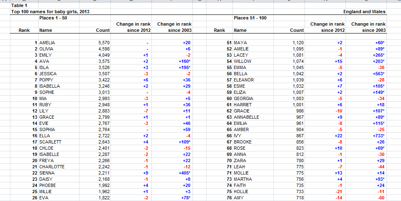The width and height of the screenshot is (401, 201).
Task: Select the name cell OLIVIA
Action: [46, 49]
